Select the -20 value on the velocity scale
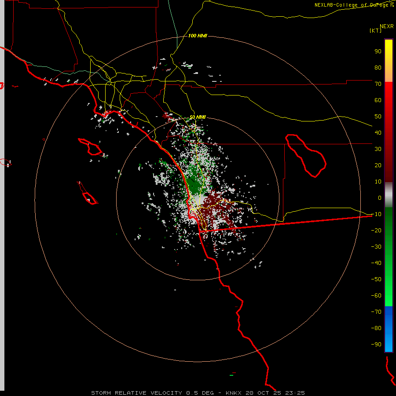Viewport: 396px width, 396px height. [x=376, y=231]
